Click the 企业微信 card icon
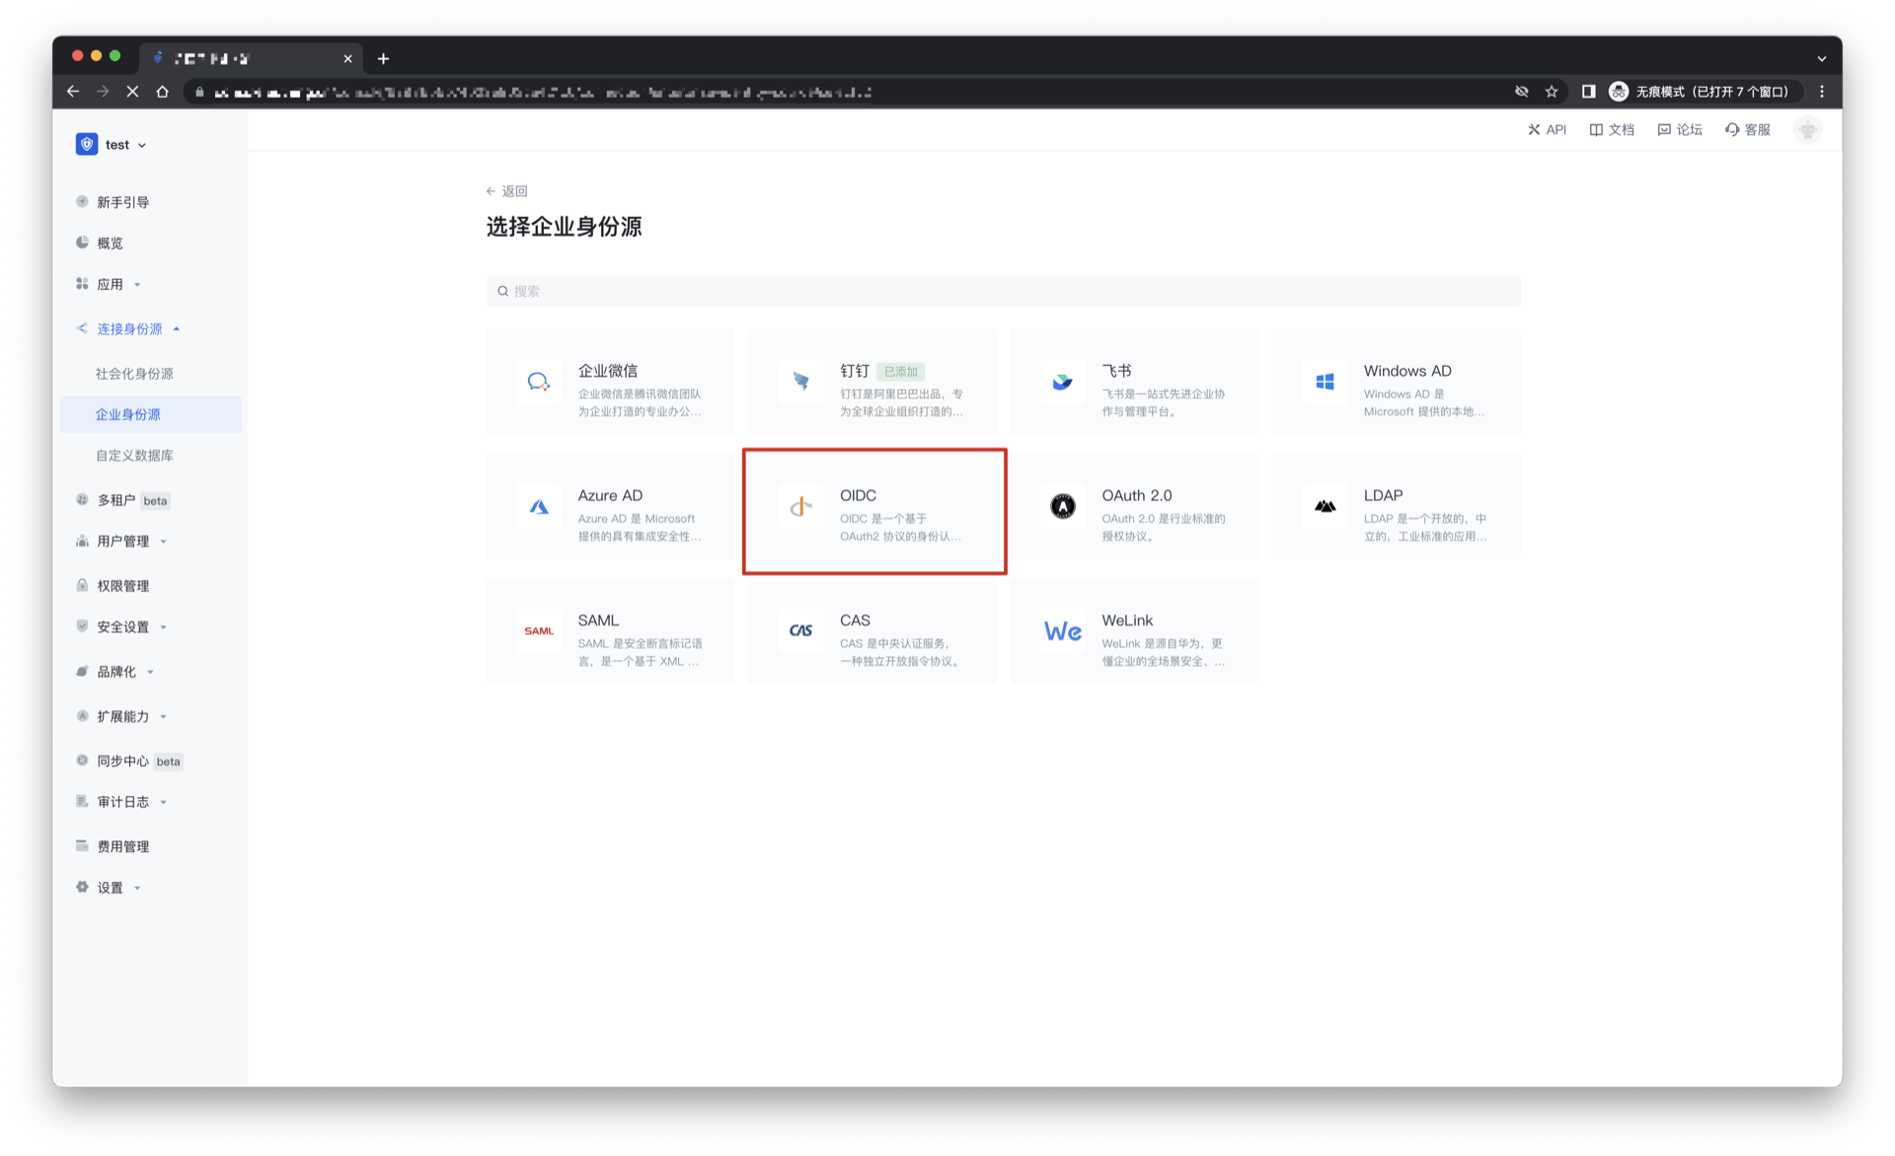 coord(539,382)
